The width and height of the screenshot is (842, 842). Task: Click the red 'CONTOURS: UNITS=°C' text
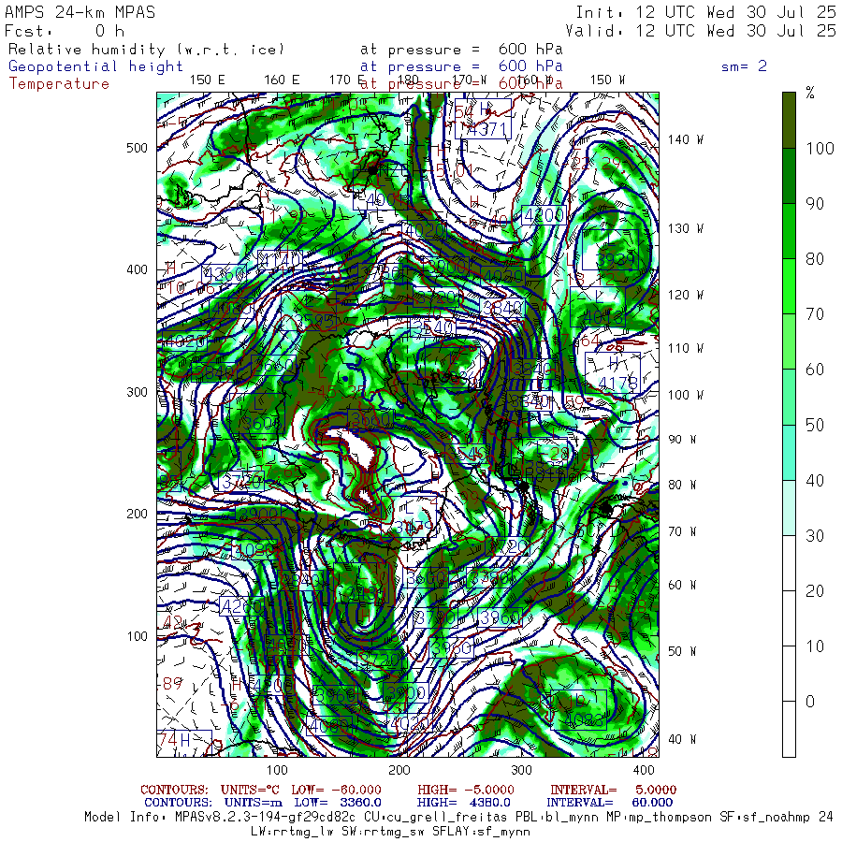point(210,790)
